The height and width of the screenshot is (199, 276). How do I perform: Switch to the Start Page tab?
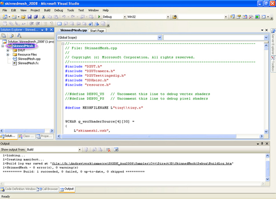coord(97,31)
